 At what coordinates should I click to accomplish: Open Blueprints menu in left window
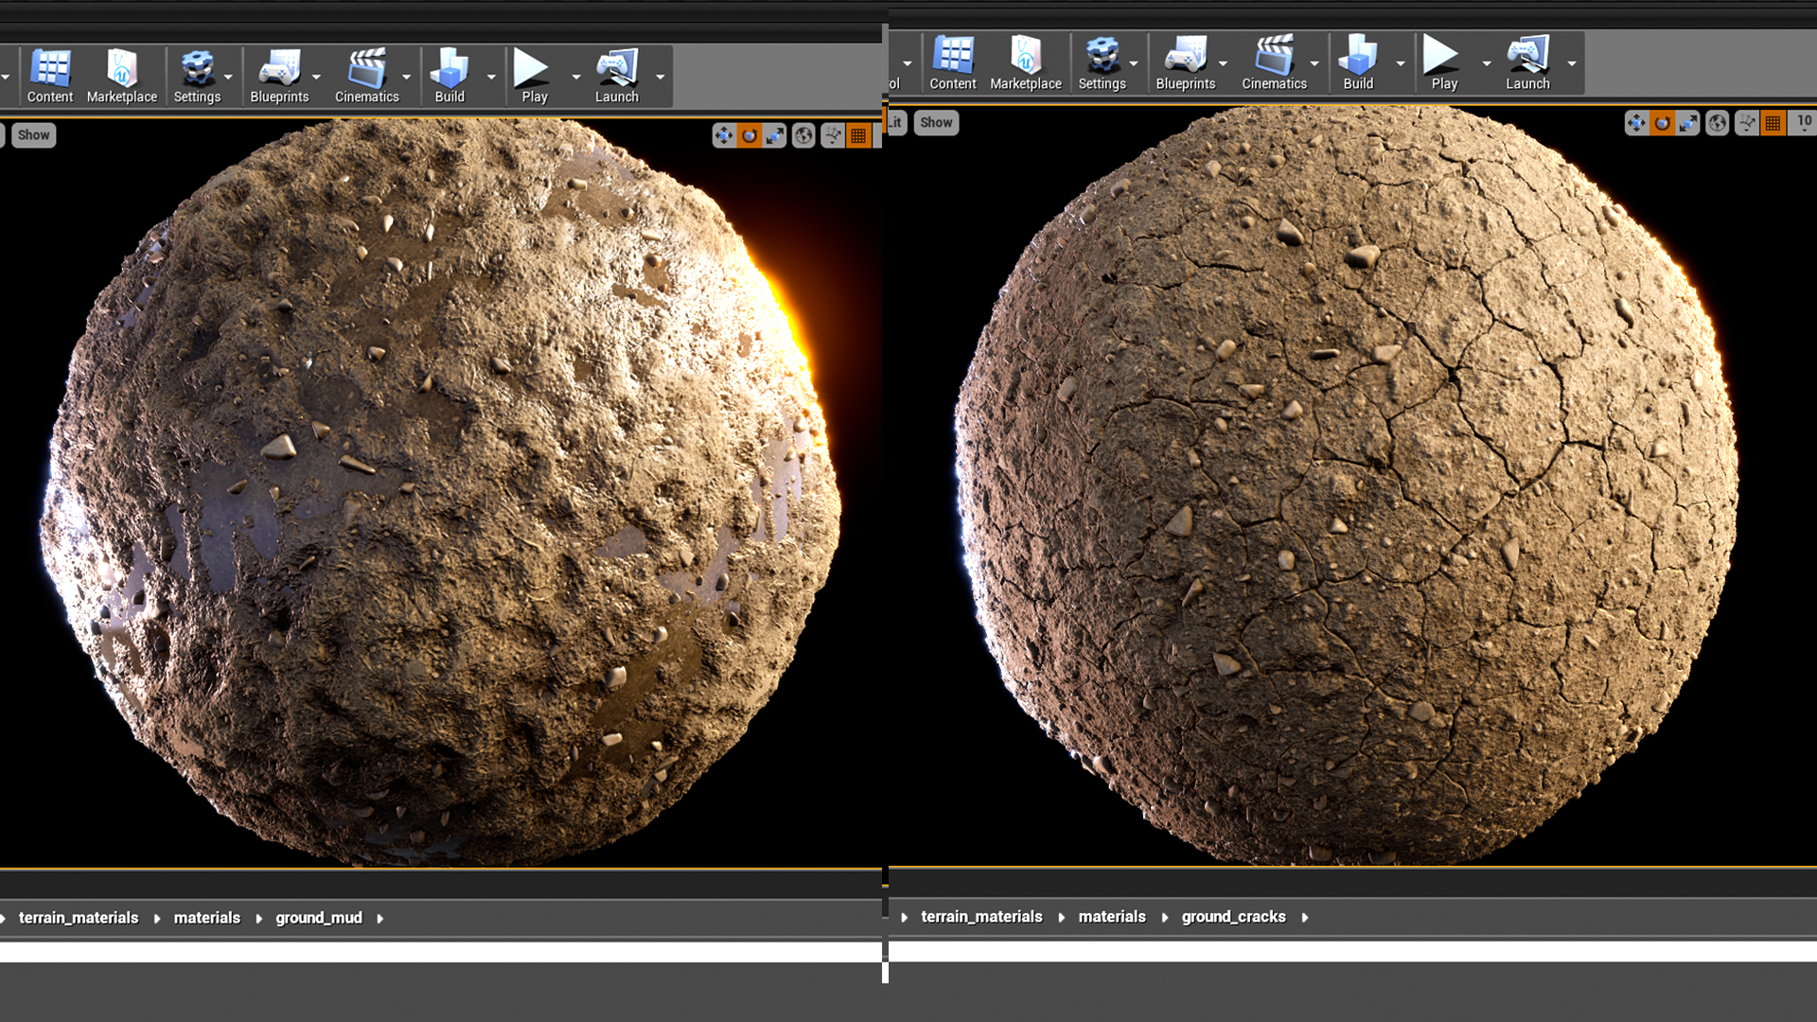[x=279, y=76]
